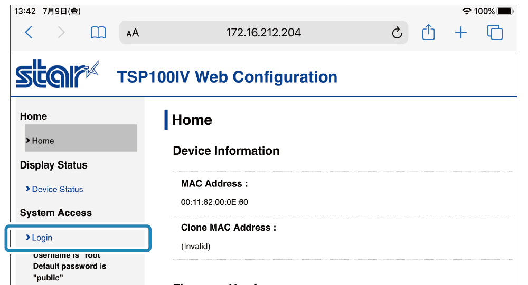Open the Device Status page link
The width and height of the screenshot is (528, 285).
pos(58,189)
